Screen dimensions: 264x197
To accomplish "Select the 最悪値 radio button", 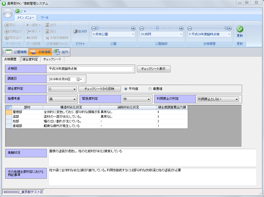I will pyautogui.click(x=150, y=89).
